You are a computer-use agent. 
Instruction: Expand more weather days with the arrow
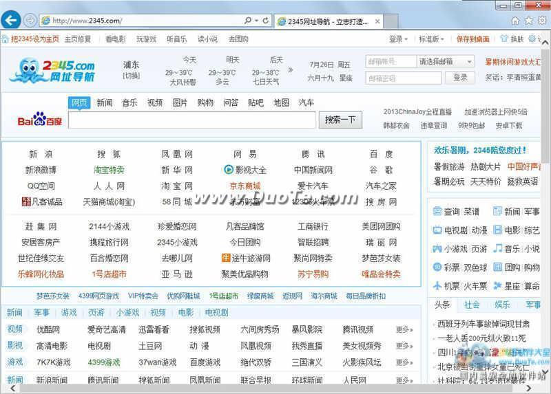(290, 70)
